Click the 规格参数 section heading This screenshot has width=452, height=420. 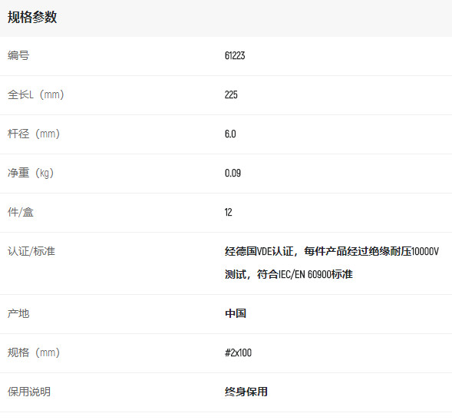(x=32, y=17)
